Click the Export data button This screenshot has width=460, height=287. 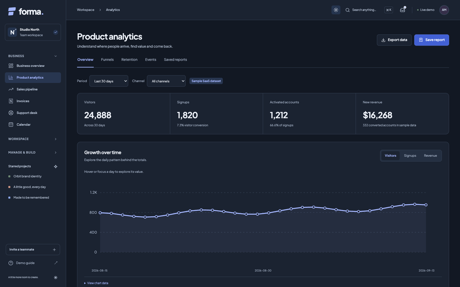coord(394,40)
